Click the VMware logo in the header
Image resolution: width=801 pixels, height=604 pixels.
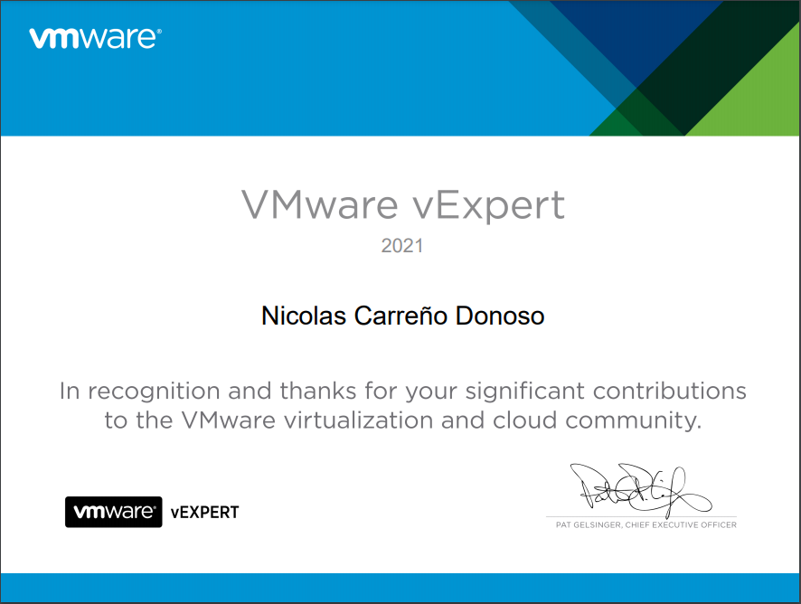(x=96, y=38)
